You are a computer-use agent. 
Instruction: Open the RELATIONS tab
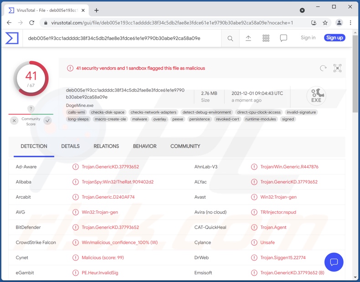pyautogui.click(x=106, y=146)
